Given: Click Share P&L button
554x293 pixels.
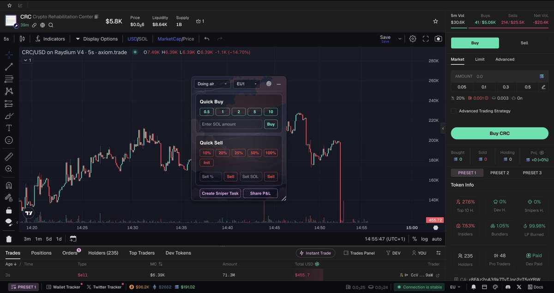Looking at the screenshot, I should pyautogui.click(x=260, y=193).
